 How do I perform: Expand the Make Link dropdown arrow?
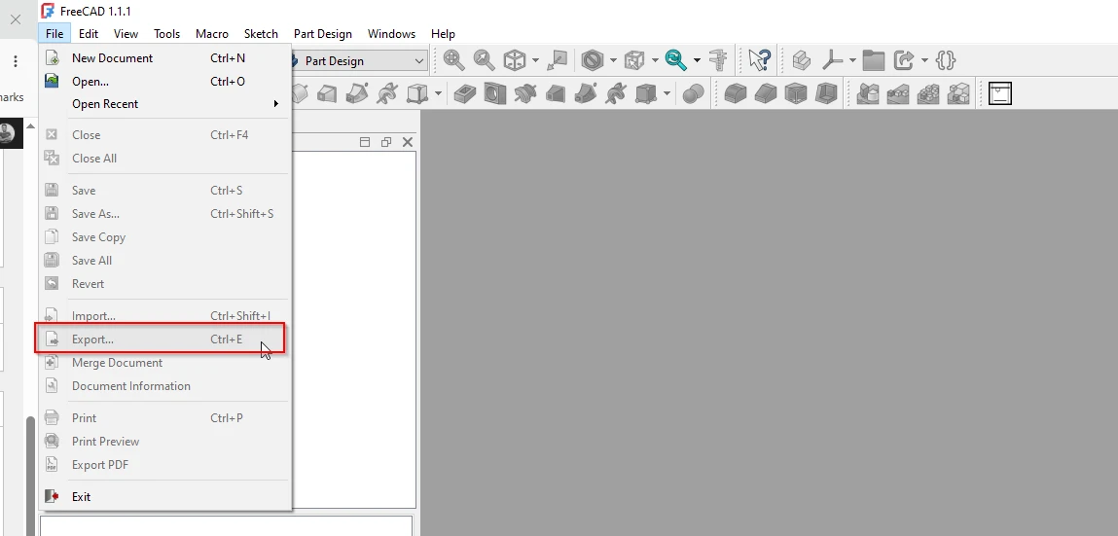pos(924,61)
